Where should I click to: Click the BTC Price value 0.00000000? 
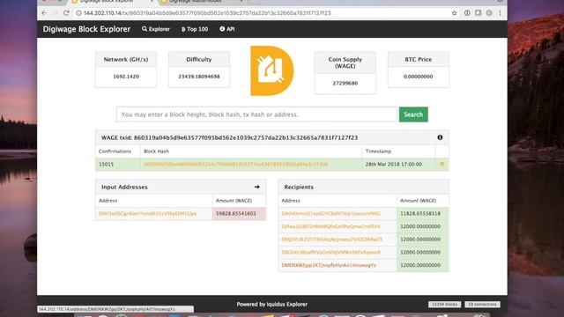[x=418, y=77]
